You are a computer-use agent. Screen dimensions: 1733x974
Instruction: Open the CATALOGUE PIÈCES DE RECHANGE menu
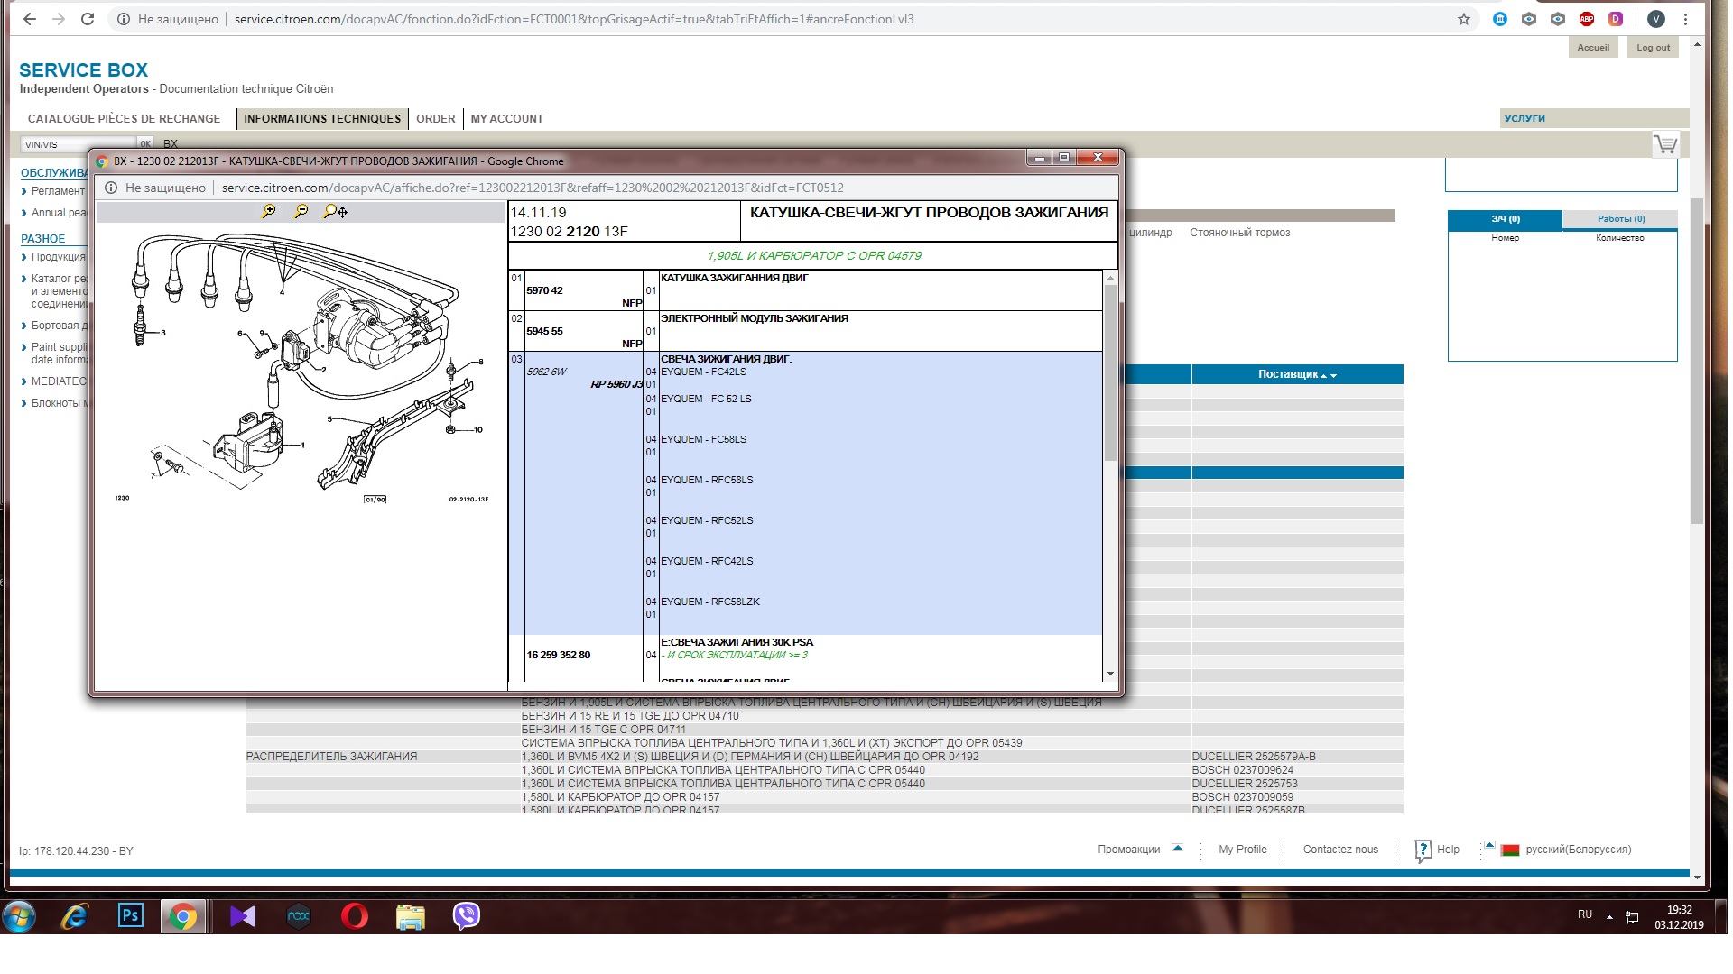pos(124,119)
